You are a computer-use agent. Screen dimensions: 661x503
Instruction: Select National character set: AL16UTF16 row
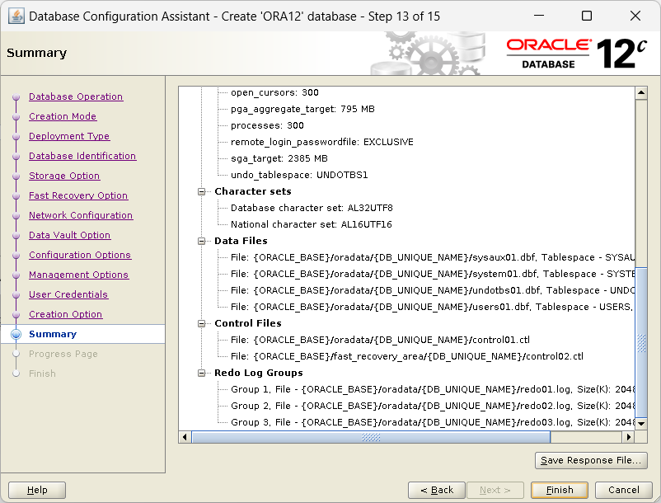point(311,225)
